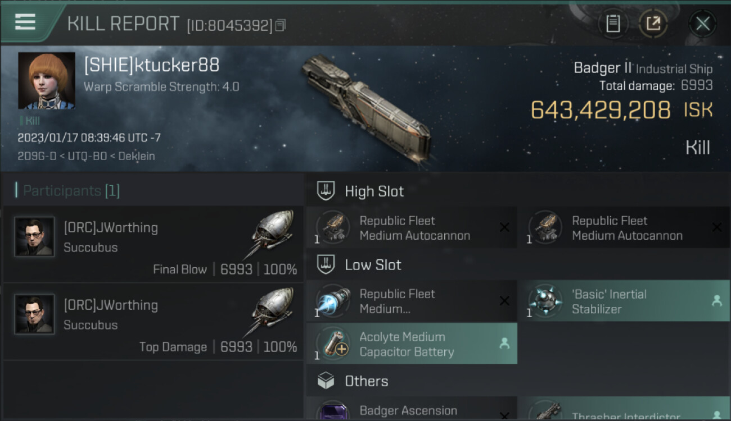Screen dimensions: 731x421
Task: Click the clipboard copy report icon
Action: pyautogui.click(x=613, y=24)
